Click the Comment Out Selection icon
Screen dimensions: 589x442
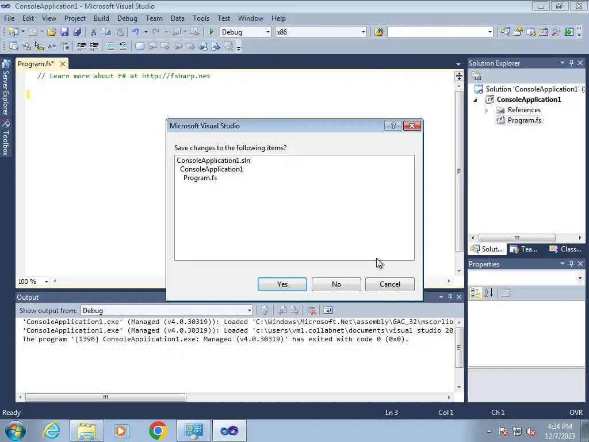[x=110, y=46]
